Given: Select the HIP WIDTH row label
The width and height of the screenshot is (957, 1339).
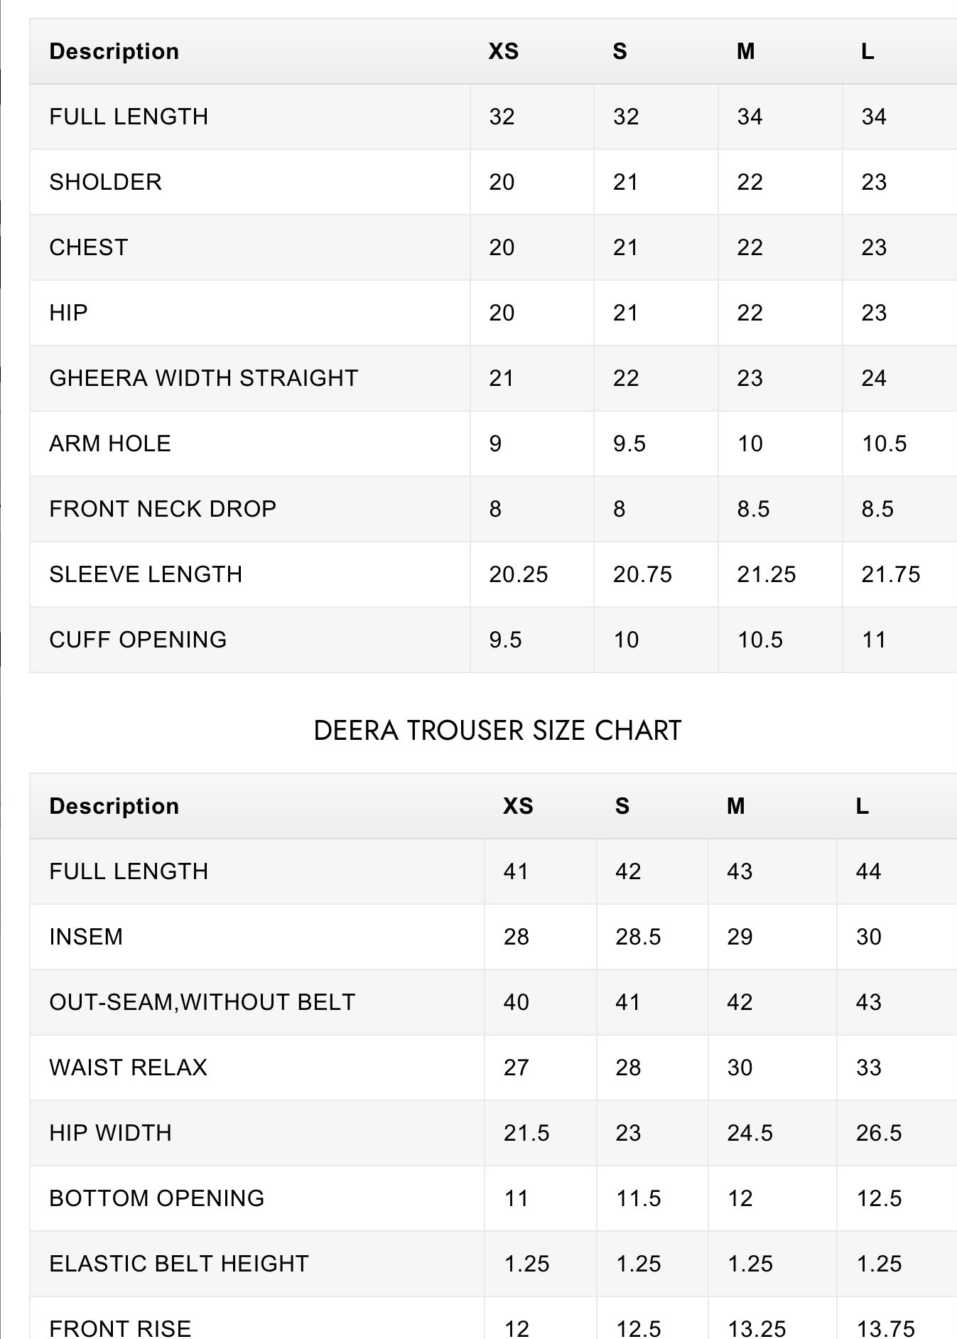Looking at the screenshot, I should coord(110,1133).
